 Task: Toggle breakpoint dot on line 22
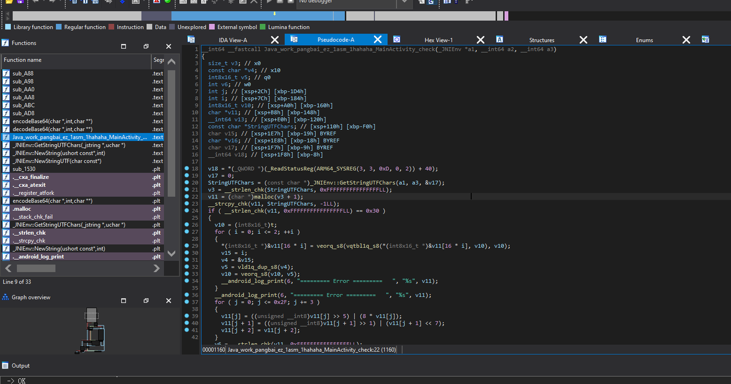click(187, 197)
